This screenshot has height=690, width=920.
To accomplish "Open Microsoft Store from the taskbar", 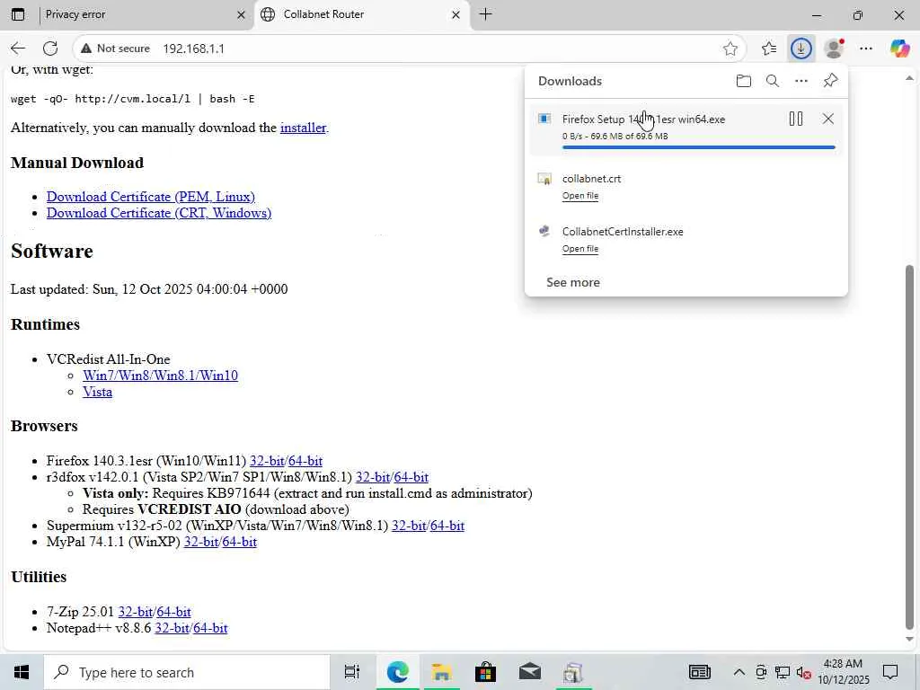I will click(485, 672).
